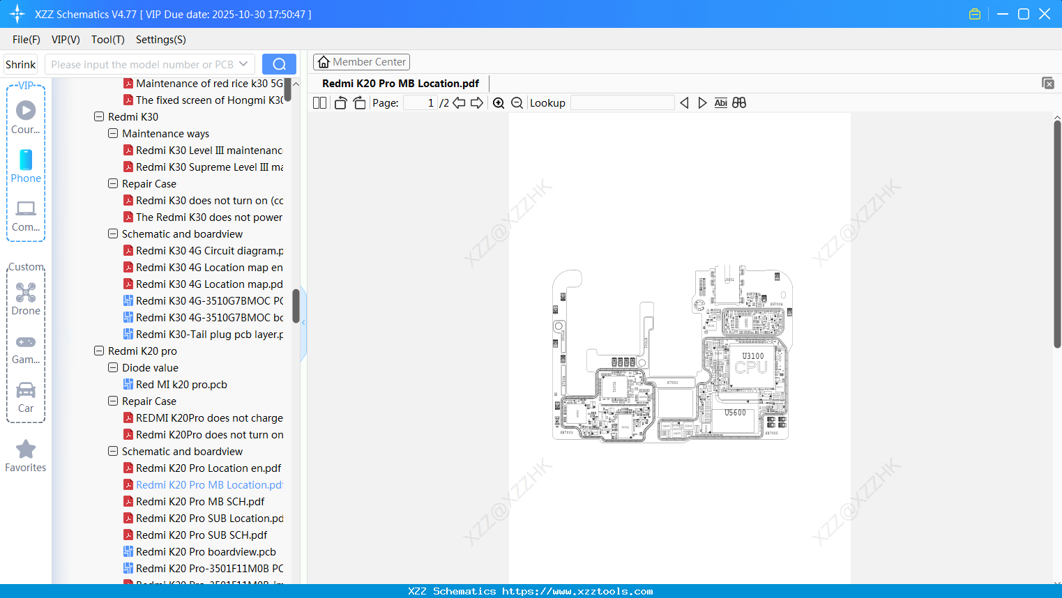1062x598 pixels.
Task: Open the Courses section in the sidebar
Action: 26,117
